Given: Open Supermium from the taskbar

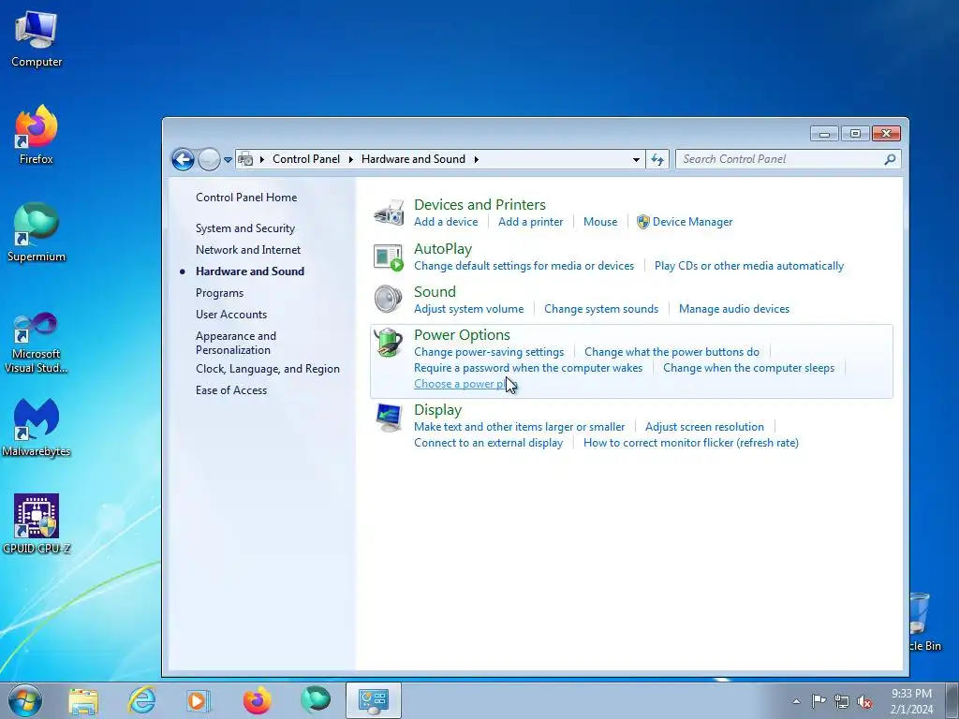Looking at the screenshot, I should [316, 700].
